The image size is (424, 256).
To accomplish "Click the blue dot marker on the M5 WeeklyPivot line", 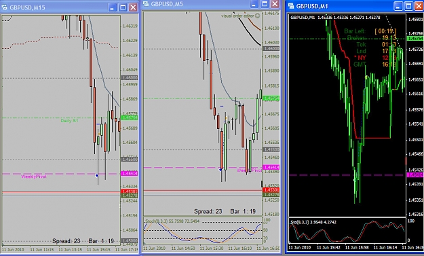I will [x=220, y=170].
